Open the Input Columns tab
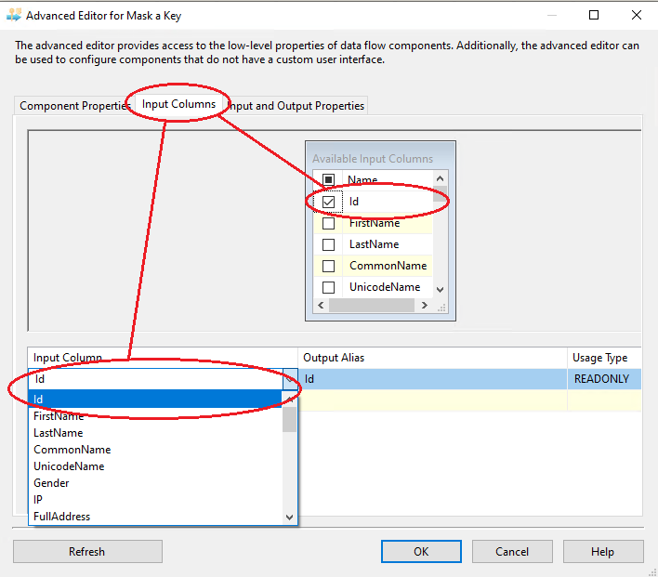This screenshot has height=577, width=658. click(x=178, y=105)
